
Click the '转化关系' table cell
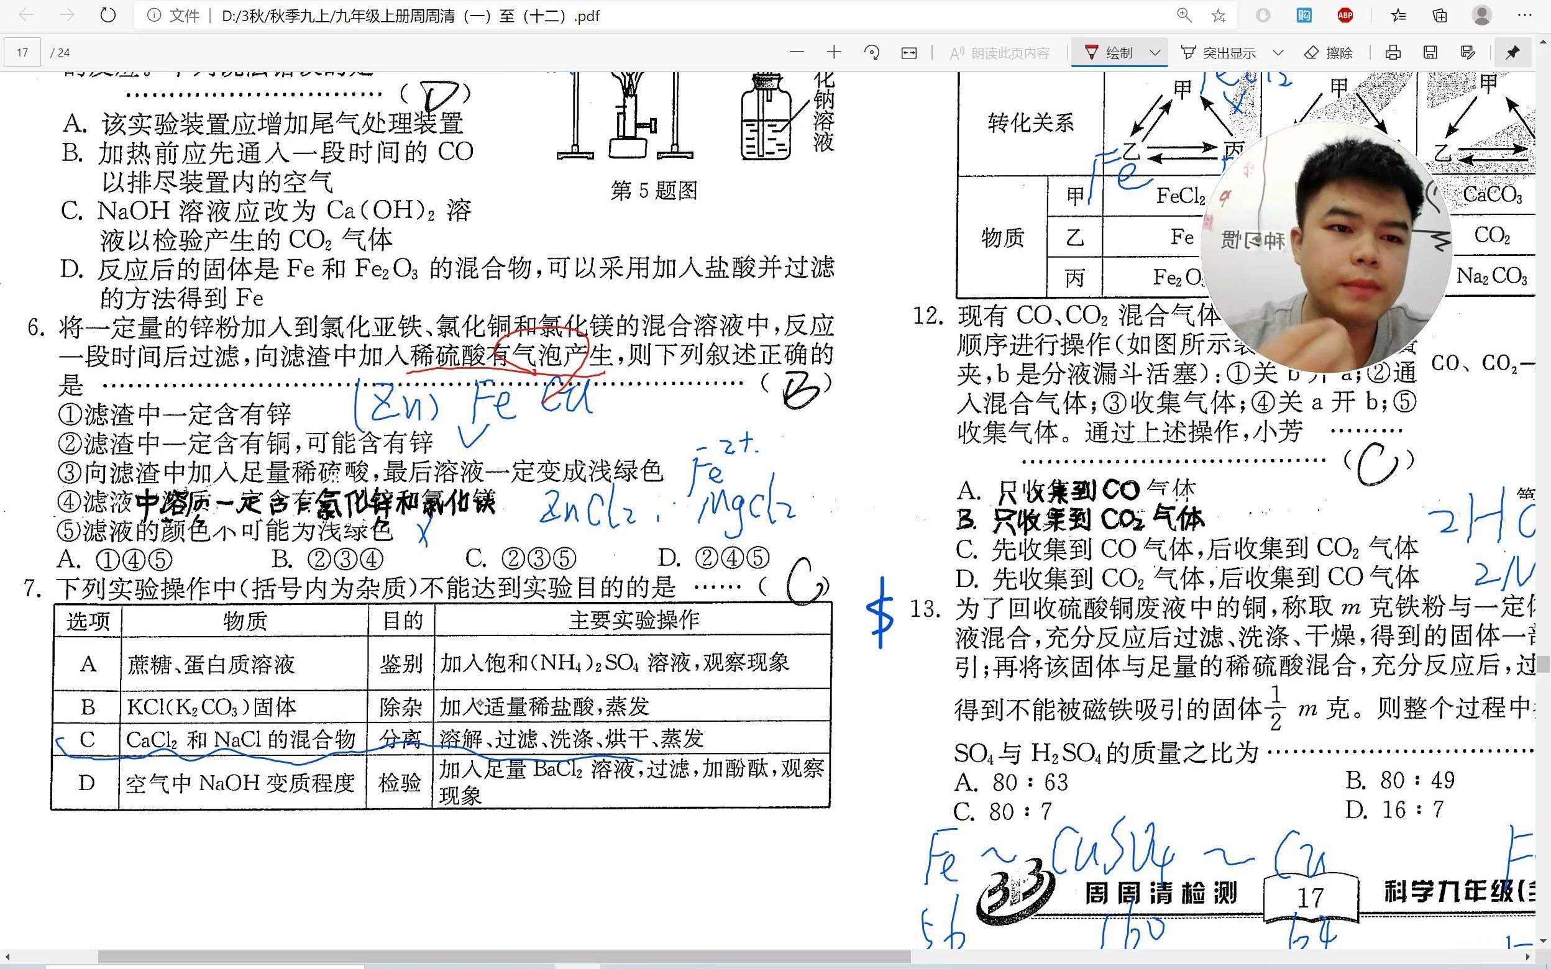click(x=1030, y=122)
